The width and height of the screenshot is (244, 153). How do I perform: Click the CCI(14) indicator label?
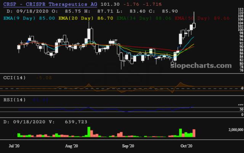pos(14,78)
